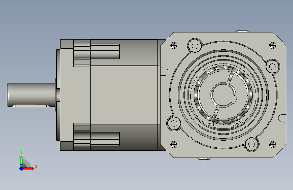
Task: Click the red "X" axis label
Action: (36, 167)
